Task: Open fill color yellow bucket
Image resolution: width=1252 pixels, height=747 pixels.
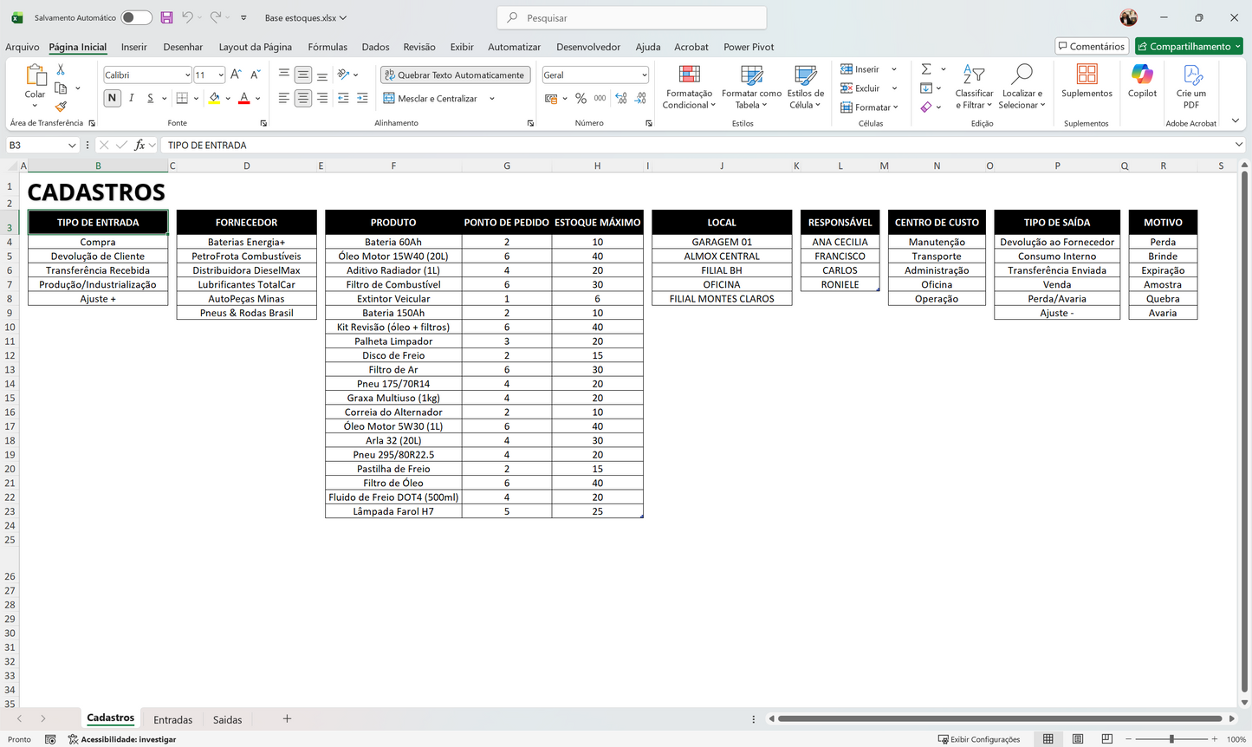Action: click(x=214, y=99)
